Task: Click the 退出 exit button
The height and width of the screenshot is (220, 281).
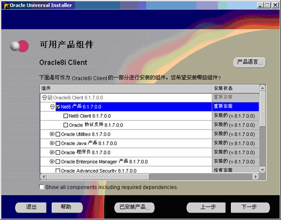Action: [31, 208]
